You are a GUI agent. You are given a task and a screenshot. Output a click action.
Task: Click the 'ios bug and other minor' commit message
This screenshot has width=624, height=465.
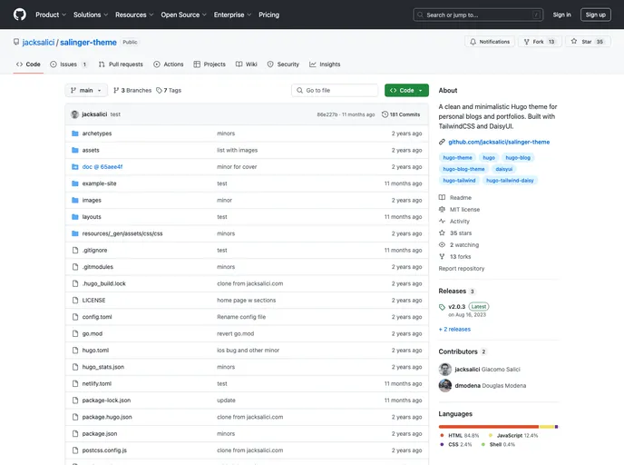(x=248, y=351)
